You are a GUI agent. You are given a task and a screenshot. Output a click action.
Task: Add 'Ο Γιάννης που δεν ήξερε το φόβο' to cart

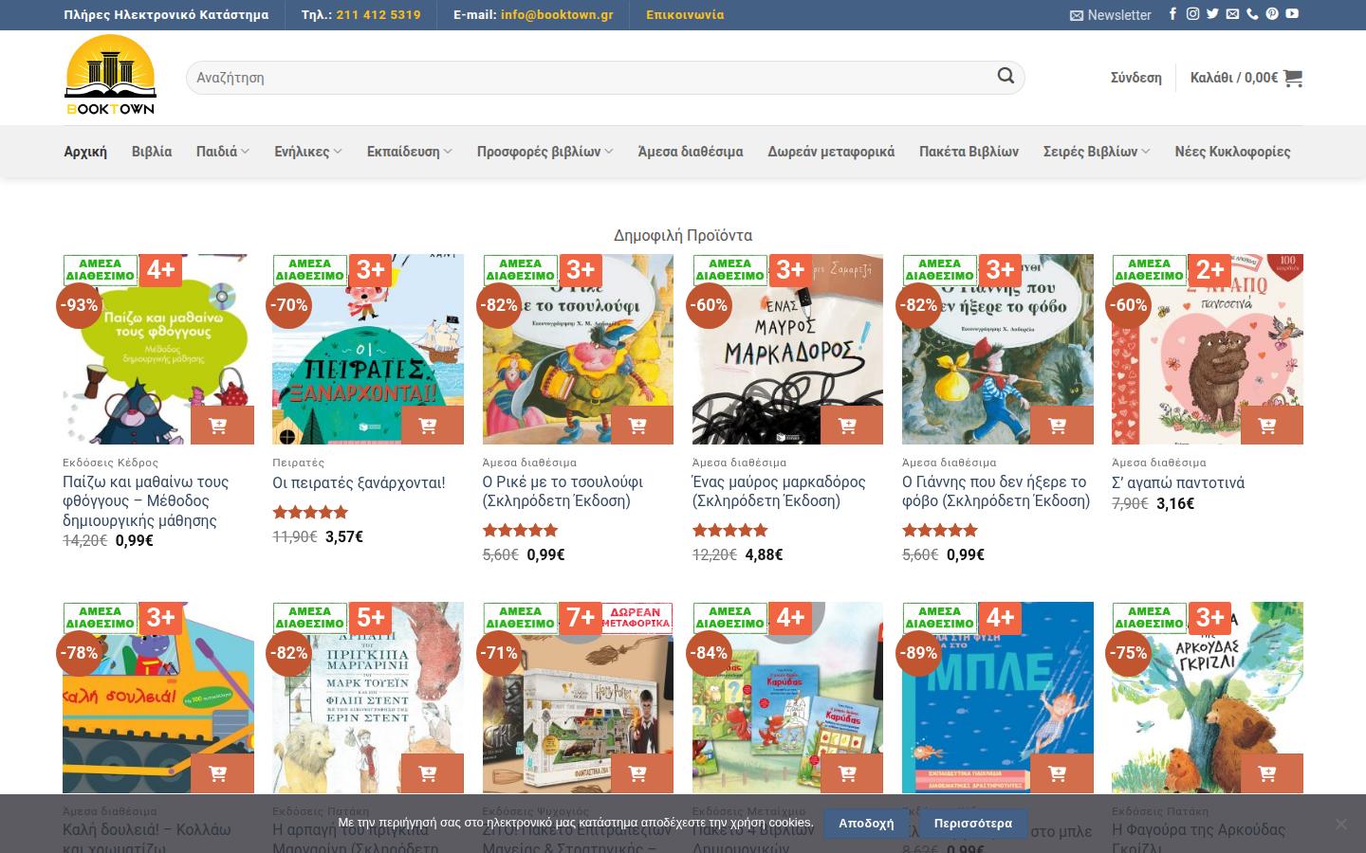[1061, 426]
